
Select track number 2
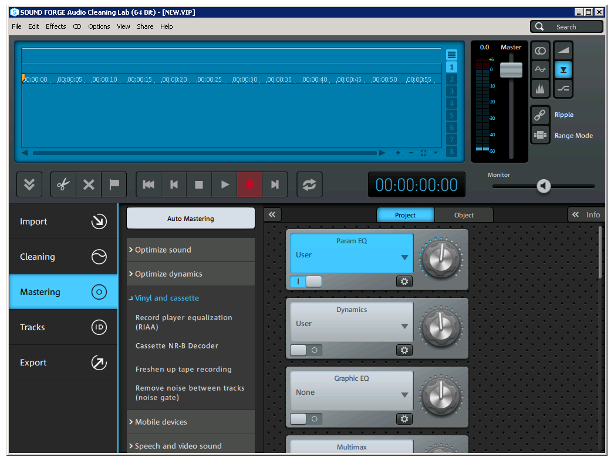[x=451, y=79]
